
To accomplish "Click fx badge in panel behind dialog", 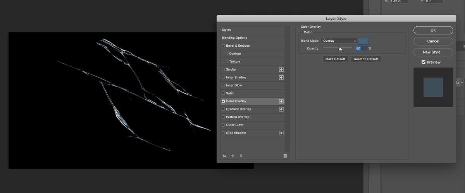I will point(458,83).
